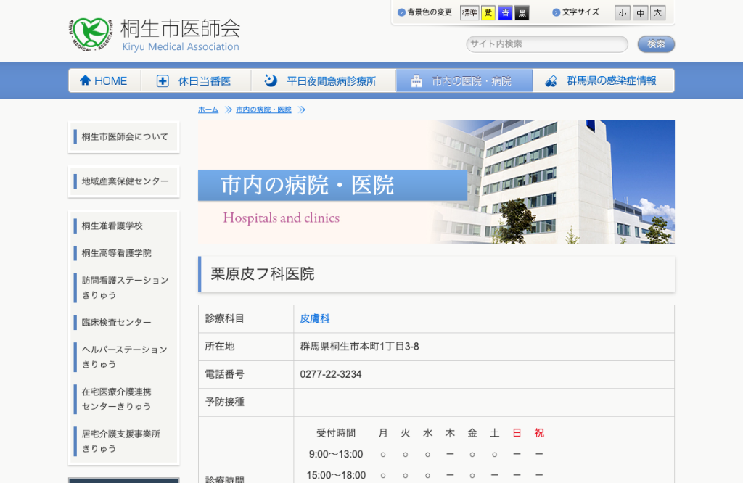This screenshot has width=743, height=483.
Task: Click the サイト内検索 search field
Action: [x=547, y=44]
